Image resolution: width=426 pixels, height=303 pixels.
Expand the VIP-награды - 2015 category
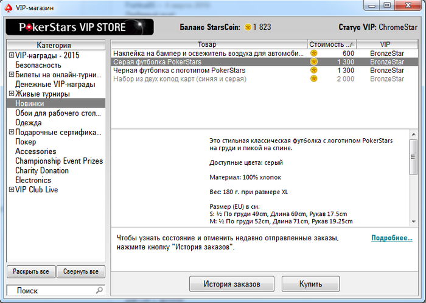(x=12, y=55)
